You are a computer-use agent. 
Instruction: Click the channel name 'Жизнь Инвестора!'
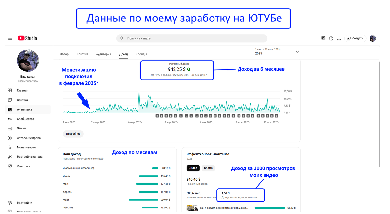tap(28, 81)
